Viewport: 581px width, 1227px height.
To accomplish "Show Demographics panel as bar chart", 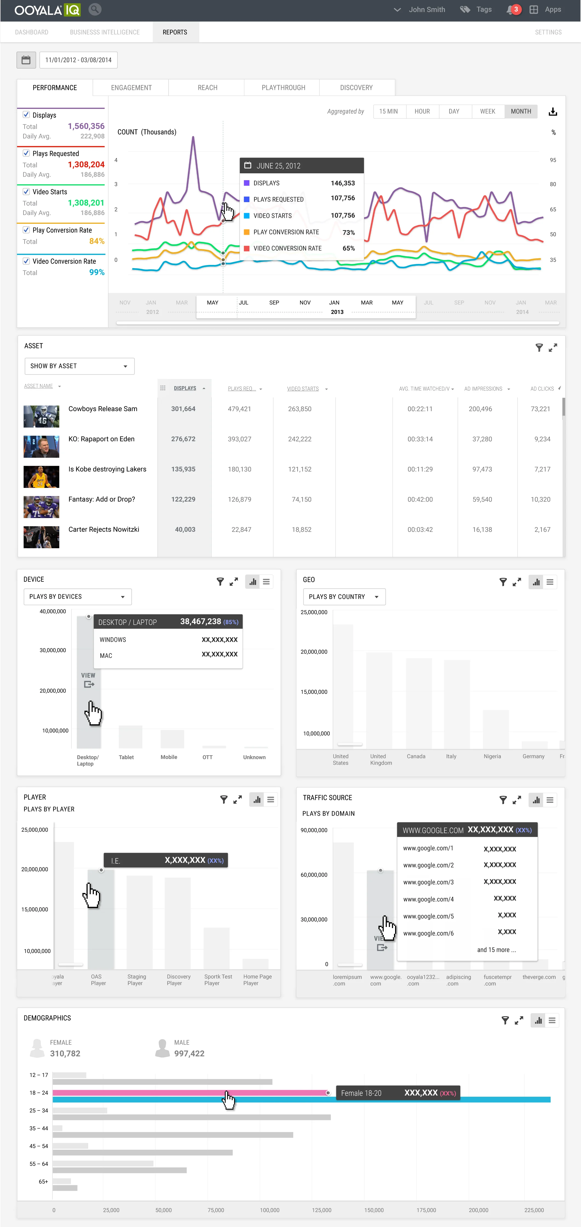I will (x=538, y=1020).
